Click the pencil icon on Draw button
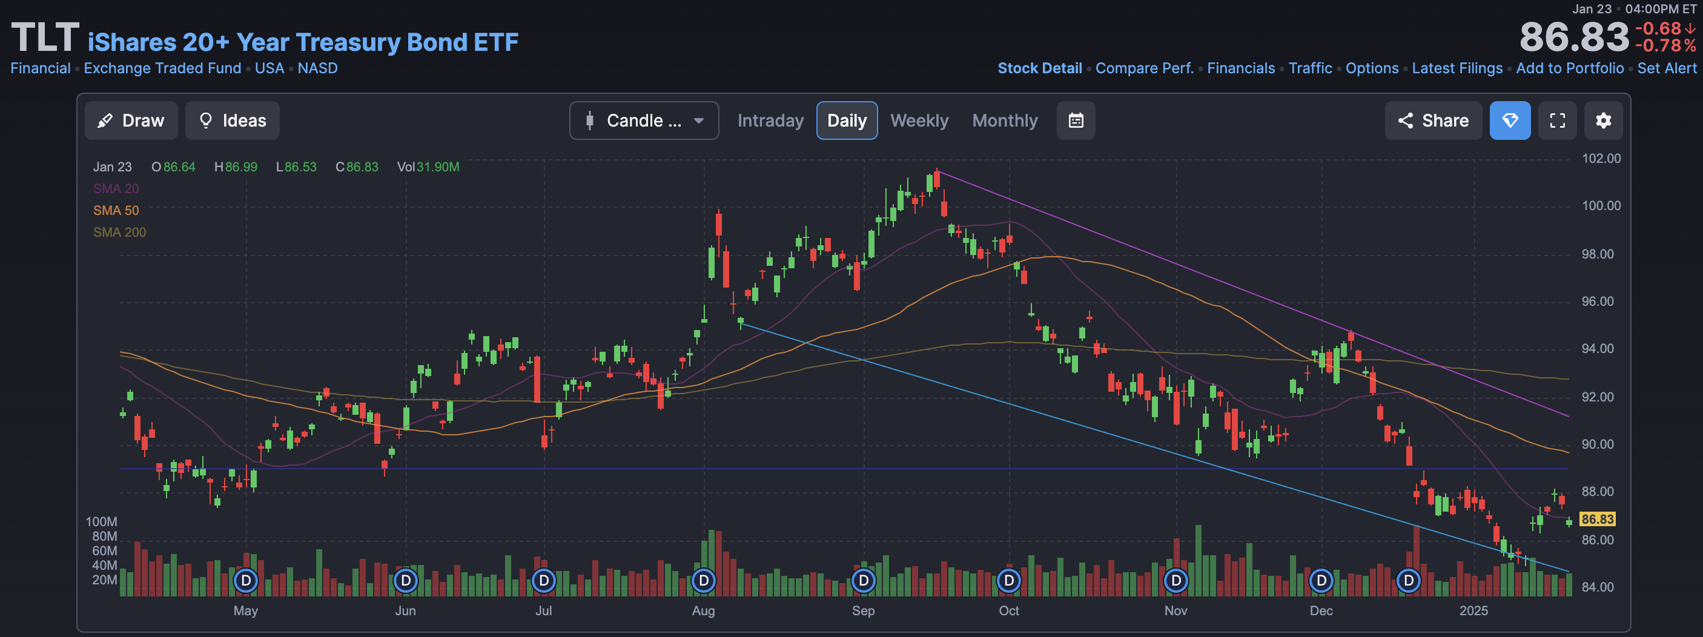1703x637 pixels. tap(104, 120)
